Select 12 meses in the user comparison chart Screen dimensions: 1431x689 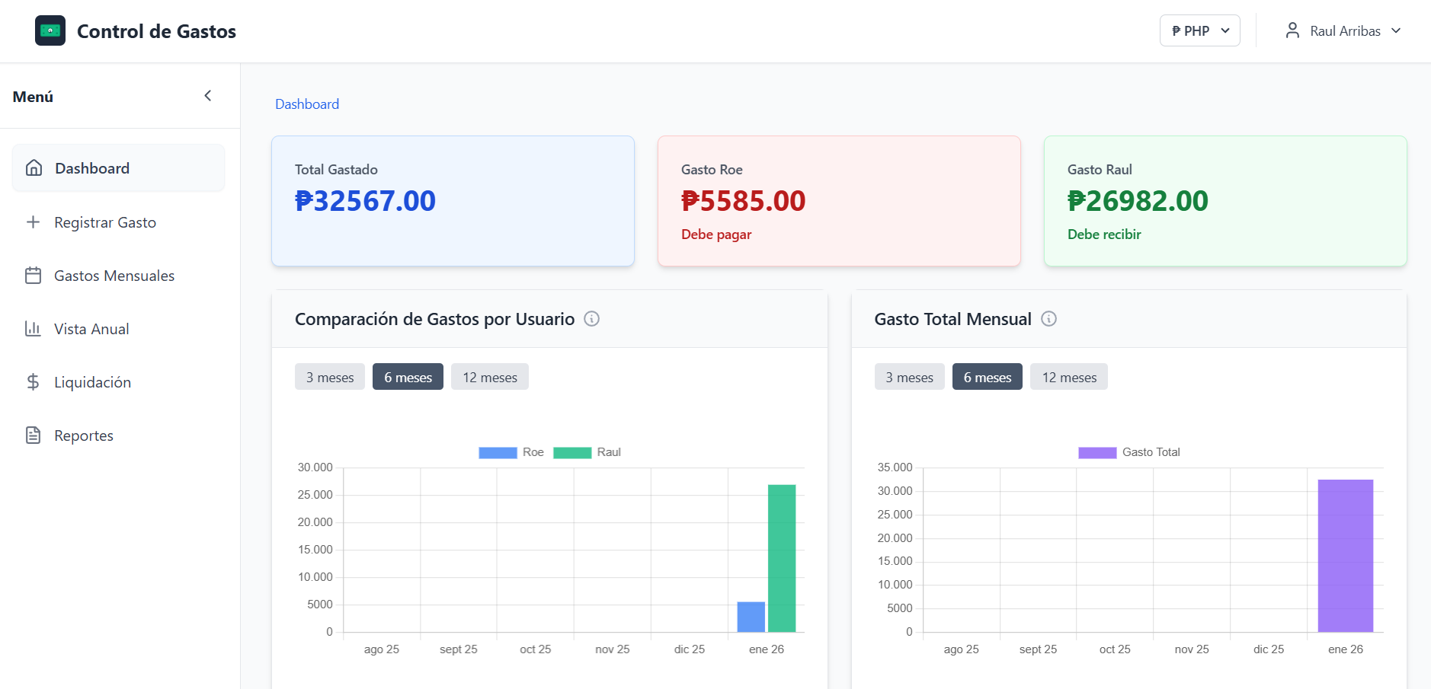[x=490, y=377]
